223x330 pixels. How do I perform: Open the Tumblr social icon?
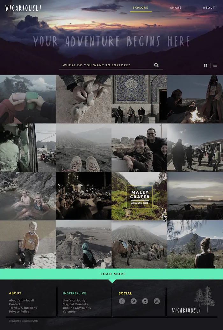pyautogui.click(x=145, y=301)
